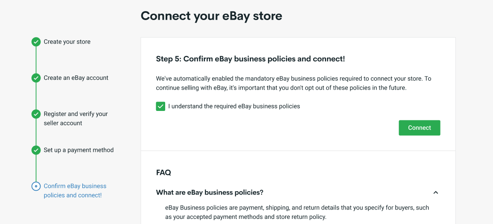Click the FAQ section heading
This screenshot has height=224, width=493.
(163, 172)
